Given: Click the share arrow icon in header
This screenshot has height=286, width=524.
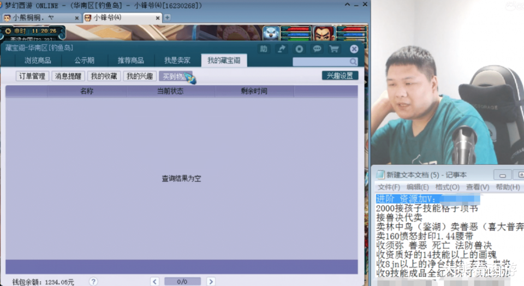Looking at the screenshot, I should (282, 49).
